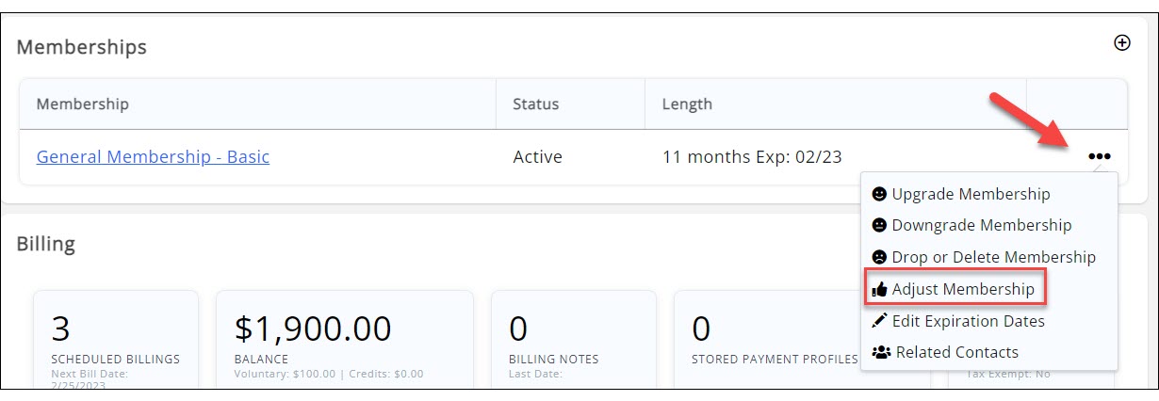The image size is (1159, 401).
Task: Click the Length column header
Action: pyautogui.click(x=687, y=104)
